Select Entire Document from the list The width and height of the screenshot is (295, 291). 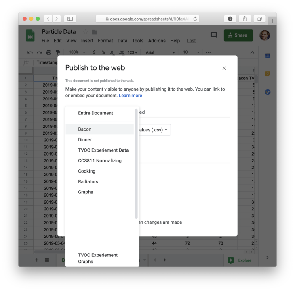95,113
